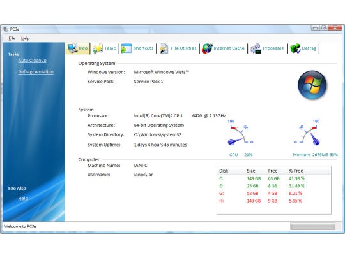Click the Windows Vista logo orb
Viewport: 345px width, 258px height.
312,85
